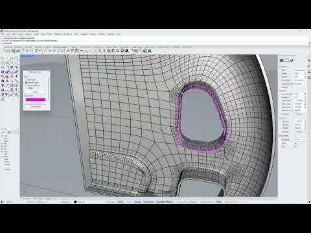Select the arrow pointer tool in left sidebar

pyautogui.click(x=3, y=58)
